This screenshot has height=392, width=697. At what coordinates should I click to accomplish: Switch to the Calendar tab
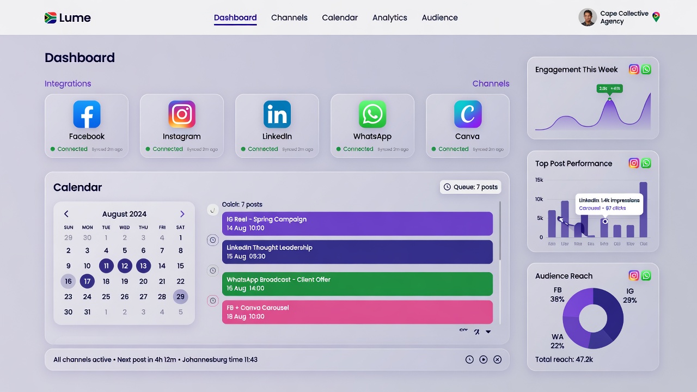340,17
